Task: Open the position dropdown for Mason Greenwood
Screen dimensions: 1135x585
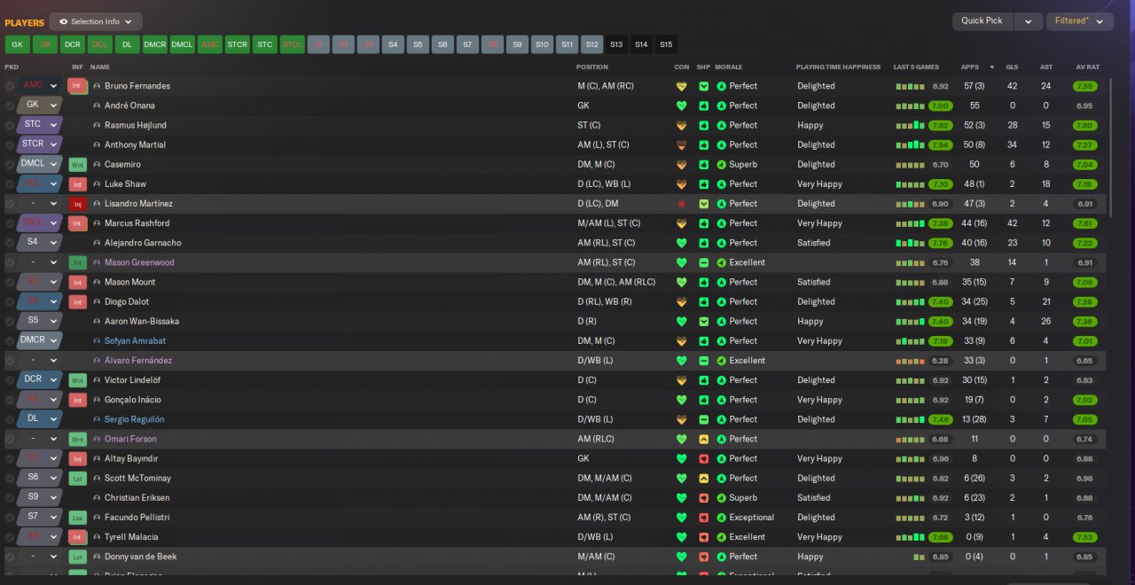Action: point(39,262)
